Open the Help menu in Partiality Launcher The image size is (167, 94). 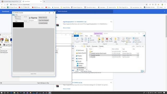point(16,15)
